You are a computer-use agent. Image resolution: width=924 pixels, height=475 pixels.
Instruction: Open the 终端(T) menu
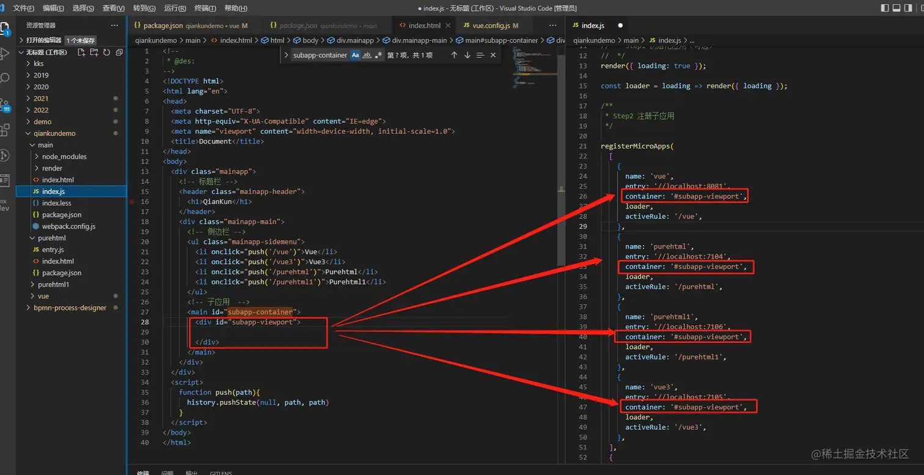[205, 8]
